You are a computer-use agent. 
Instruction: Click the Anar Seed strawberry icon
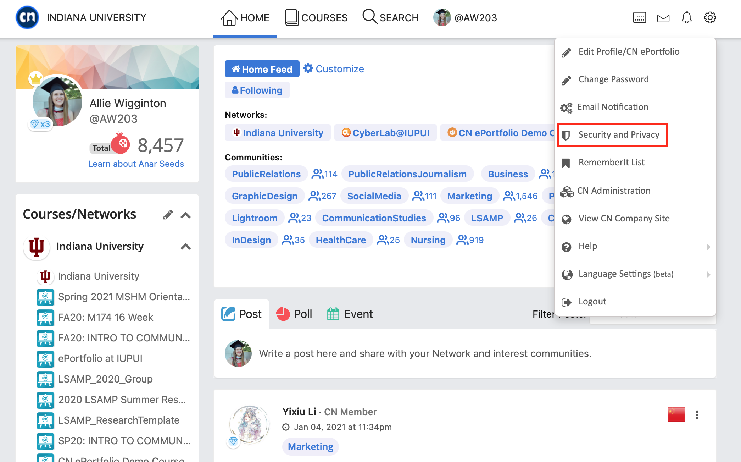coord(121,143)
